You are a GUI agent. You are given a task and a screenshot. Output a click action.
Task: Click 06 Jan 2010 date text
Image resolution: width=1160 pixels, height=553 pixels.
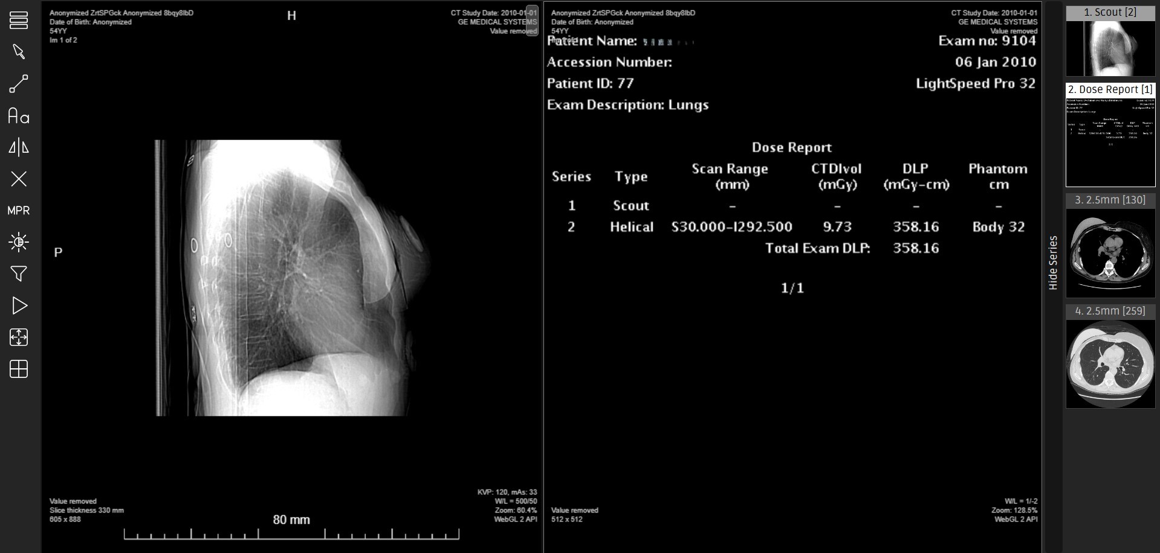996,62
